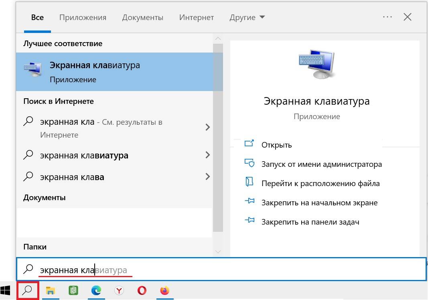Image resolution: width=428 pixels, height=300 pixels.
Task: Click the Windows Start button
Action: tap(6, 291)
